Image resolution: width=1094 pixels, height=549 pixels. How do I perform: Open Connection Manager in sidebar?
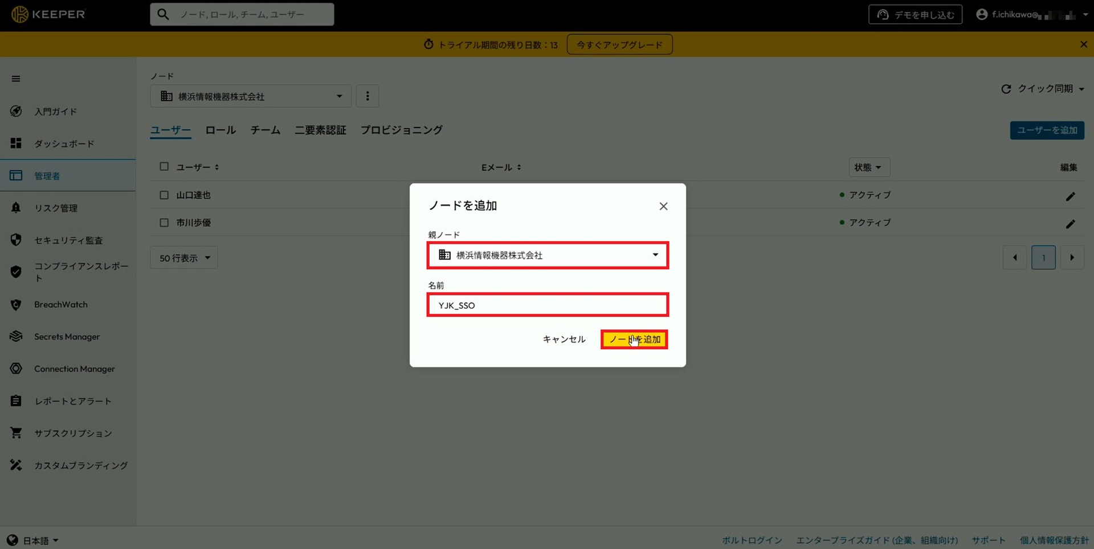[x=74, y=369]
